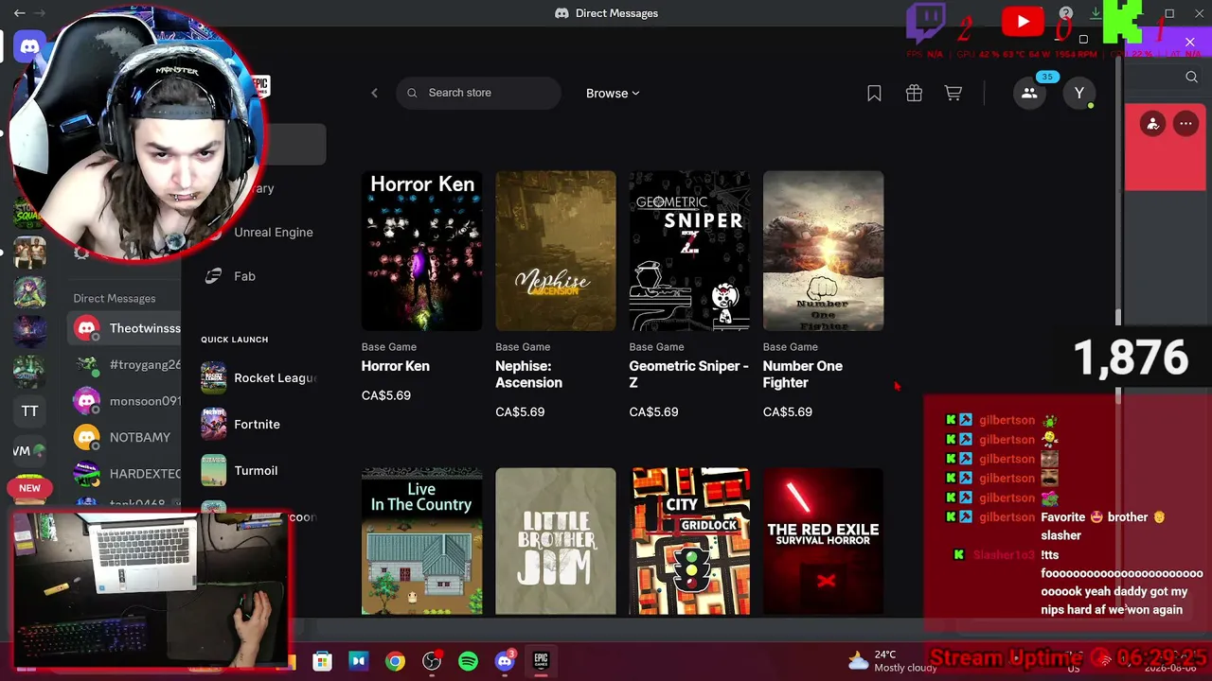This screenshot has width=1212, height=681.
Task: Click the Horror Ken title link
Action: pos(396,366)
